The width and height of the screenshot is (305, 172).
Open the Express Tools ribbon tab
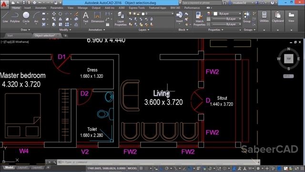pyautogui.click(x=137, y=8)
